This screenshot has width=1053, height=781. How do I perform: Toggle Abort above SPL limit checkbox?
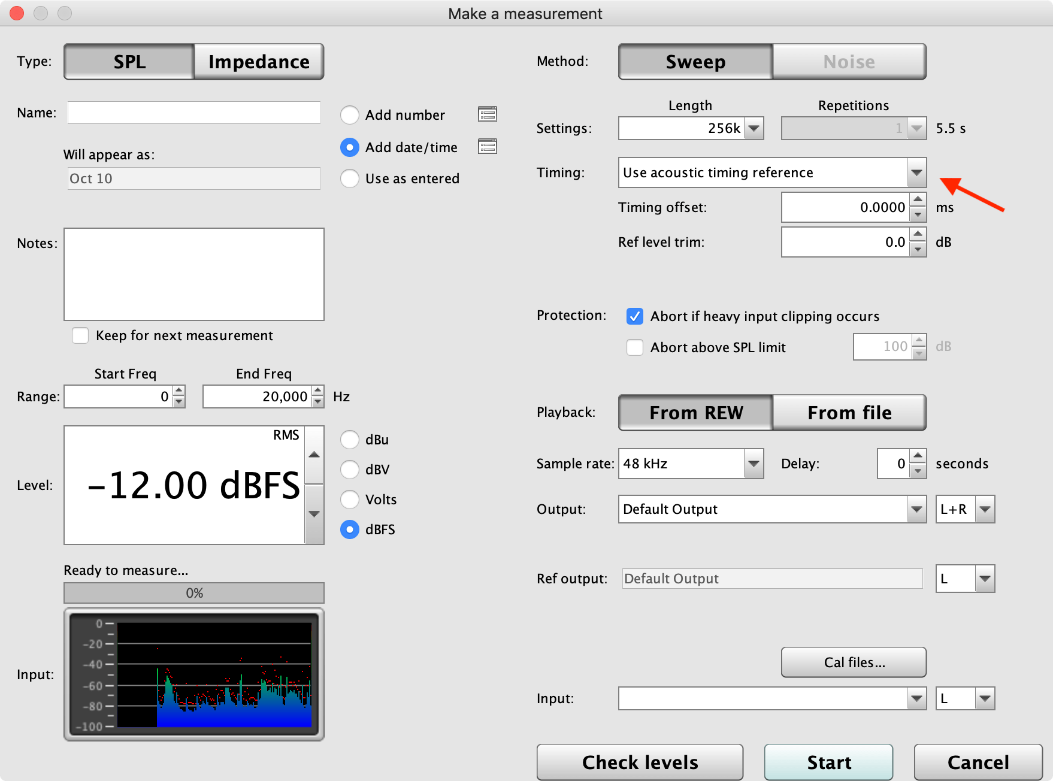(635, 347)
